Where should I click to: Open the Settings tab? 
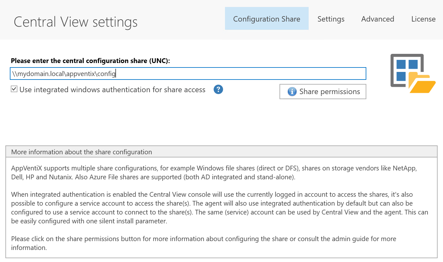[331, 19]
